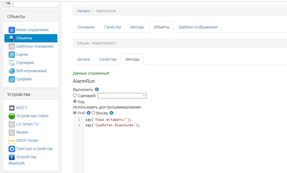Select the PHP radio option

(75, 113)
